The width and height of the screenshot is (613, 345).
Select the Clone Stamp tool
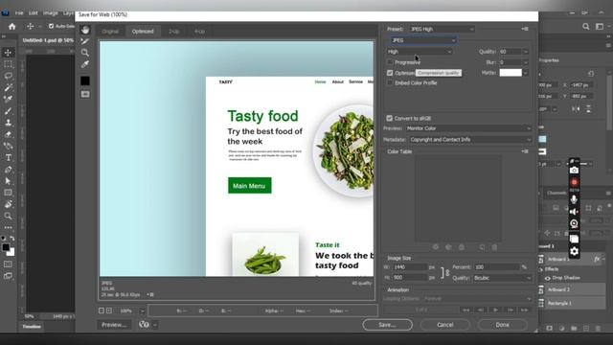(8, 123)
